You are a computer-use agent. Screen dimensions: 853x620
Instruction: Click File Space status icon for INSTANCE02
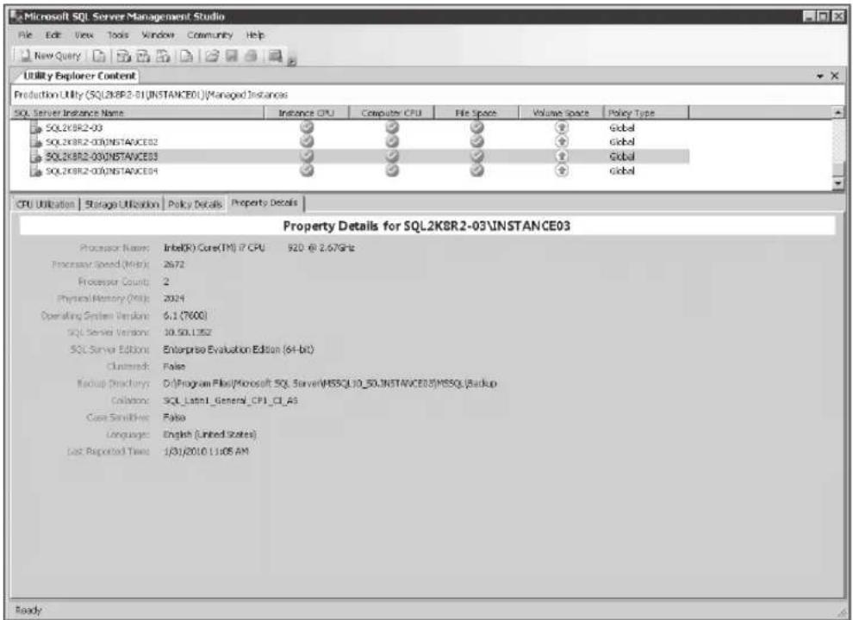click(476, 141)
